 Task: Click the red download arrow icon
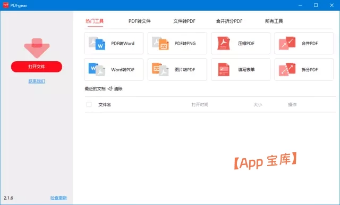point(37,48)
